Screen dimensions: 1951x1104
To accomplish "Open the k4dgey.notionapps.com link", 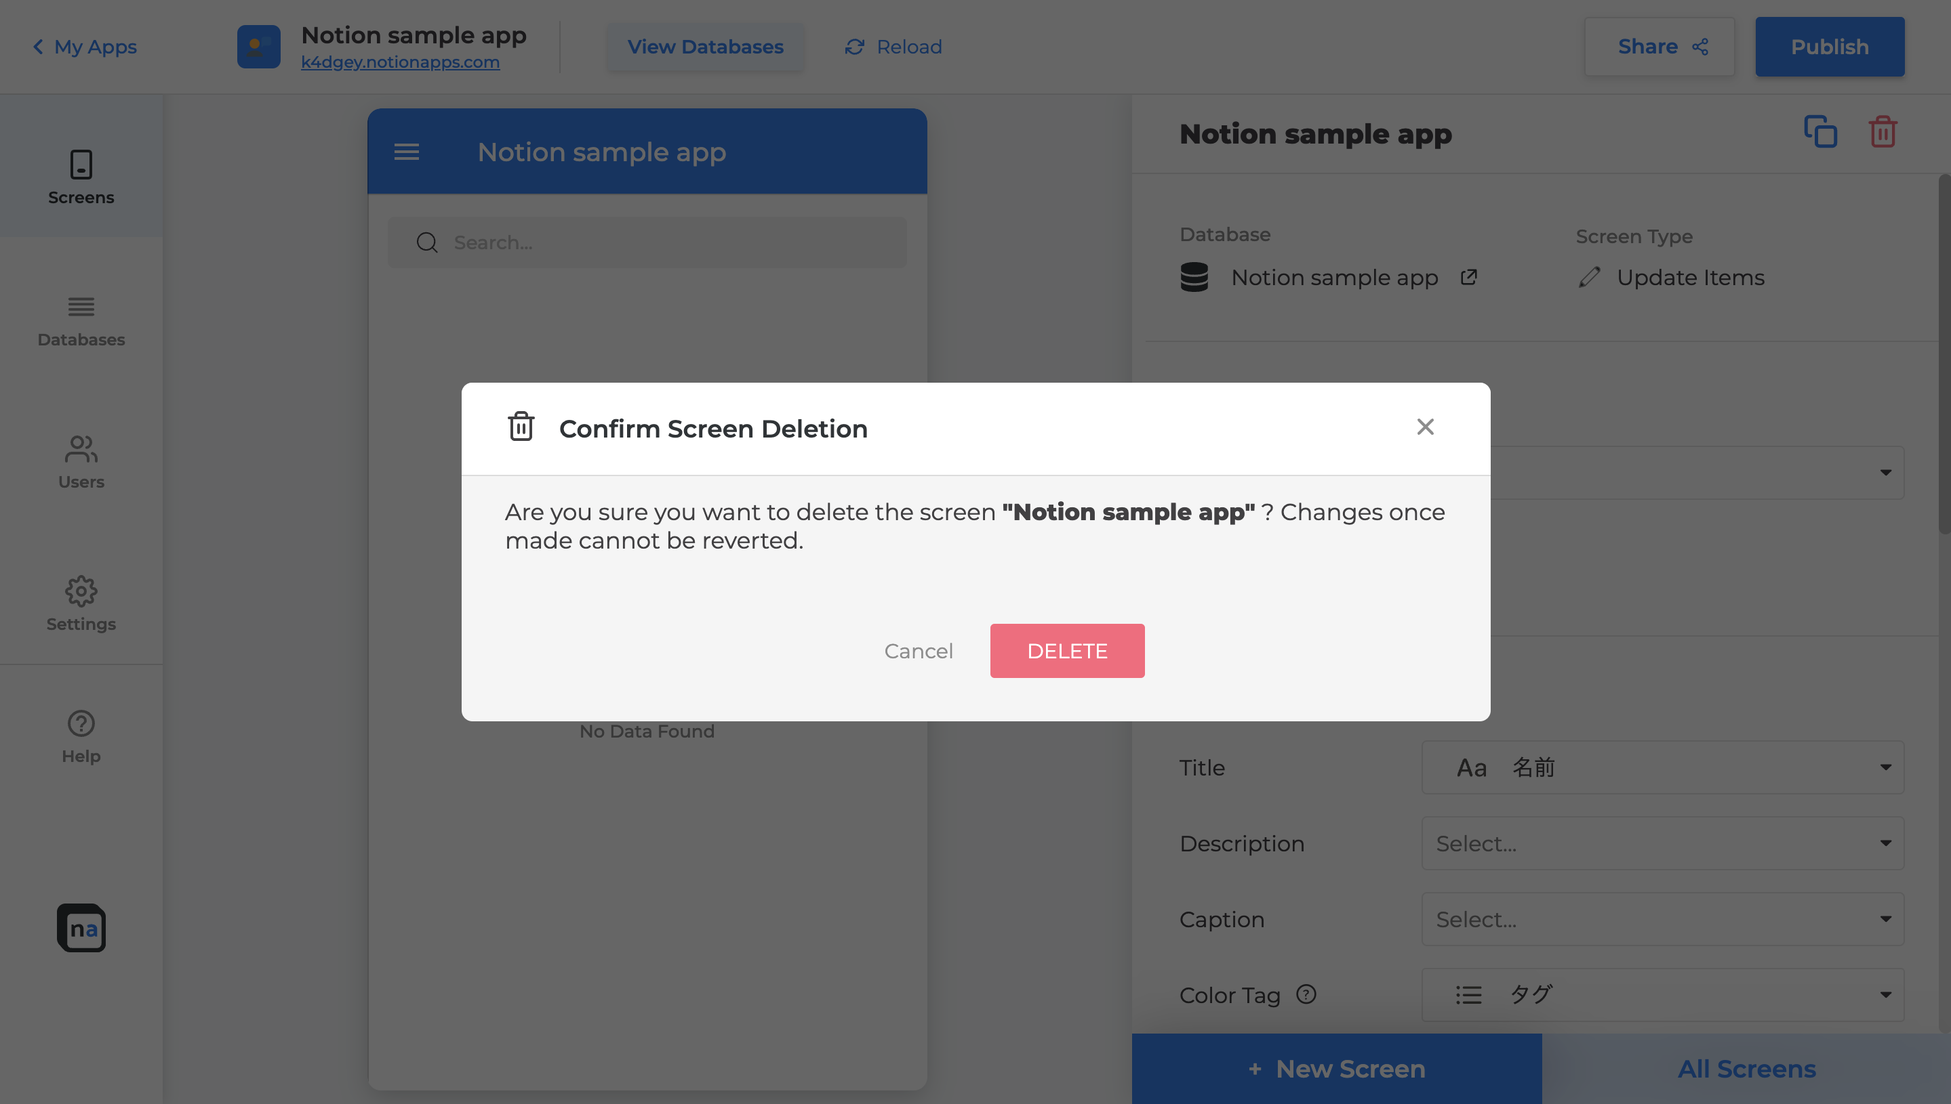I will click(400, 62).
